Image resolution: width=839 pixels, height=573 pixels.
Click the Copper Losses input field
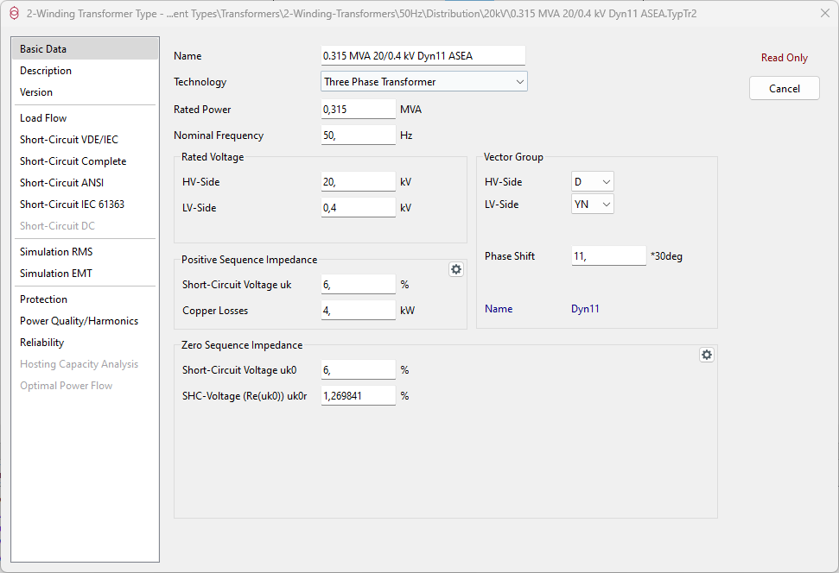(358, 311)
